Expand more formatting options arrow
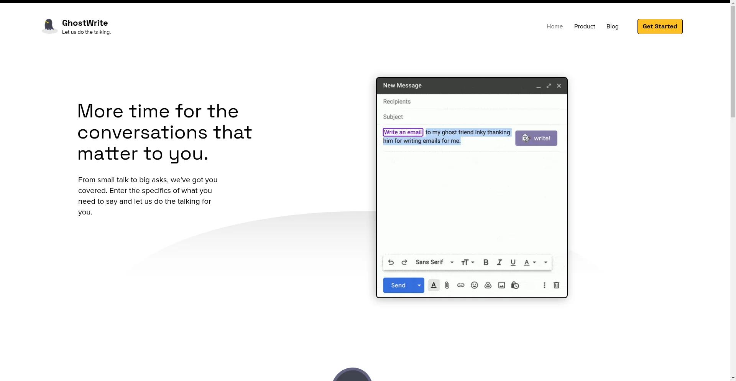736x381 pixels. 545,262
